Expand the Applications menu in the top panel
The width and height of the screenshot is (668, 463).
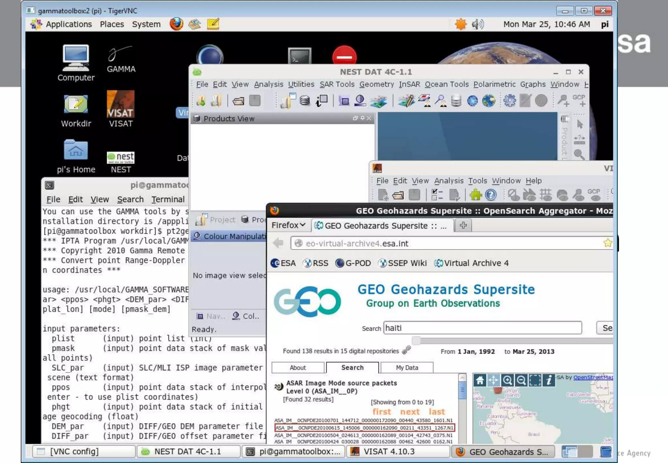[68, 24]
